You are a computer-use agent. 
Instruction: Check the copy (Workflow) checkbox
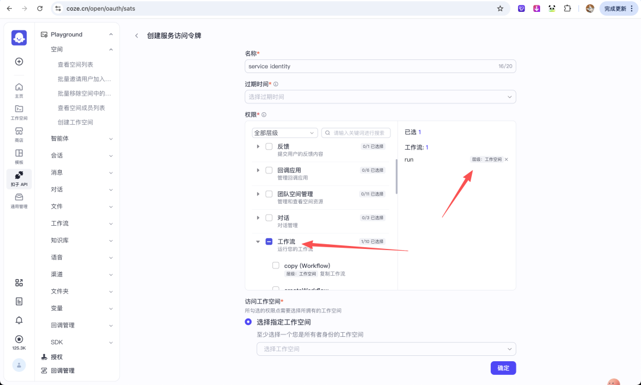pyautogui.click(x=276, y=266)
